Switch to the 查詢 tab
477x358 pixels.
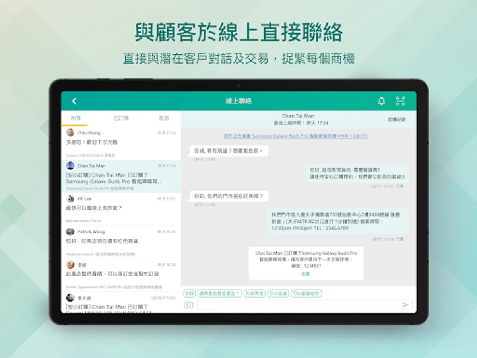coord(164,118)
